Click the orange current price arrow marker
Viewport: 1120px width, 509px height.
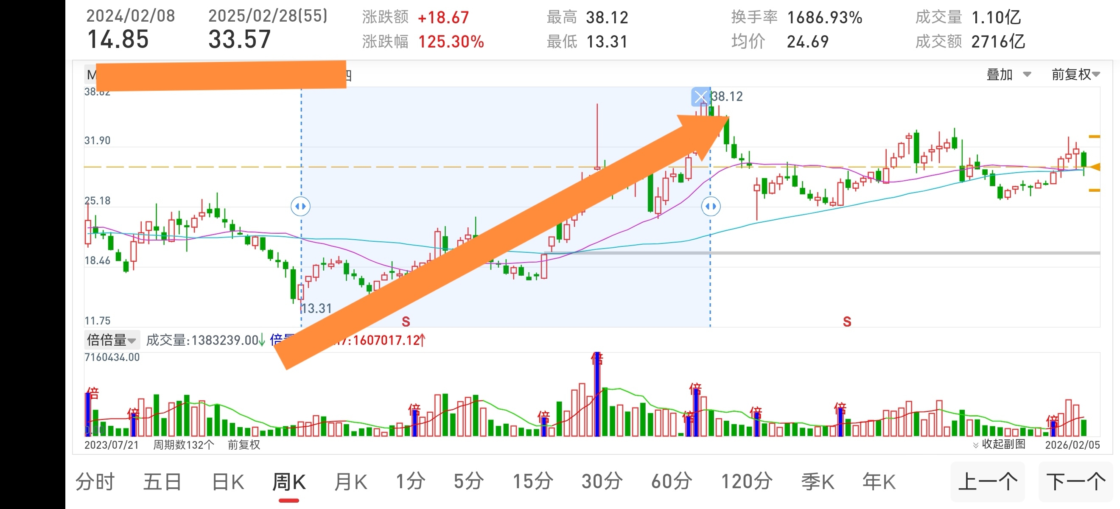(1095, 167)
